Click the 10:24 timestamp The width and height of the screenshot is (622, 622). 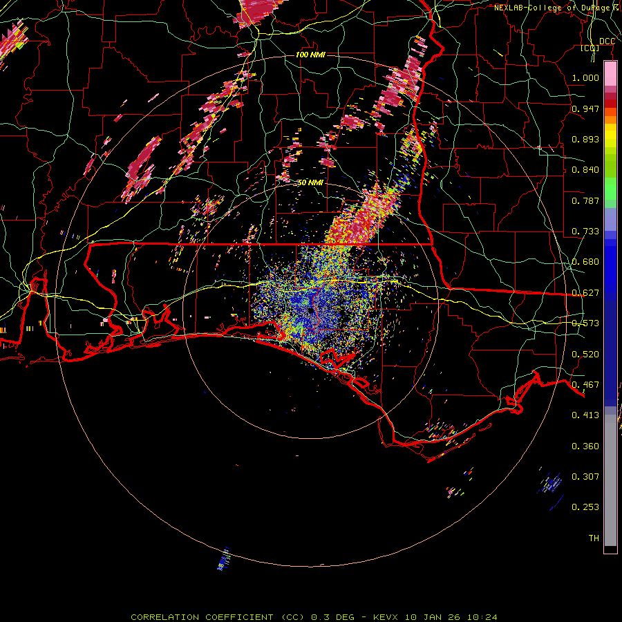point(482,617)
